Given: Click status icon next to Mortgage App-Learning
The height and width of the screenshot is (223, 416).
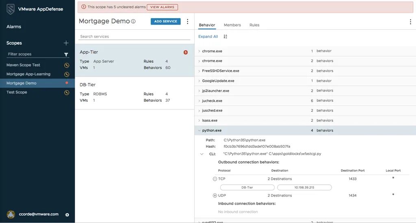Looking at the screenshot, I should click(x=67, y=74).
